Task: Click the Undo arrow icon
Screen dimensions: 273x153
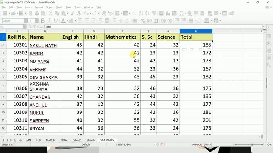Action: click(87, 13)
